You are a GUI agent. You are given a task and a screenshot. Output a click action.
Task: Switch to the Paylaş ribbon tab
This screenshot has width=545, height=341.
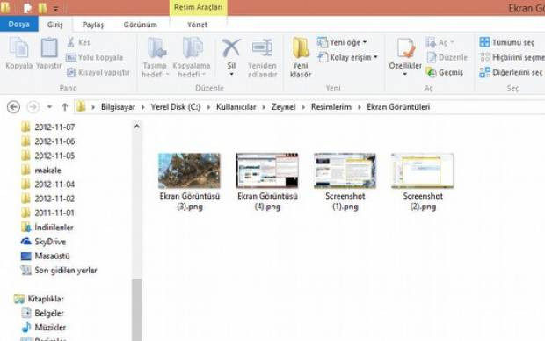pyautogui.click(x=93, y=25)
